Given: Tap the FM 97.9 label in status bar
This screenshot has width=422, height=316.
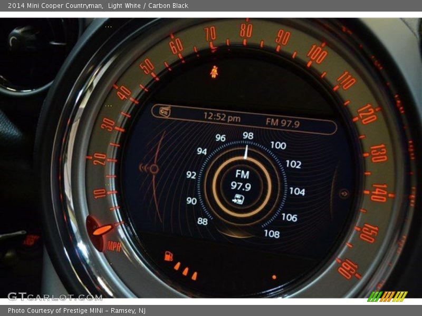Looking at the screenshot, I should click(283, 123).
